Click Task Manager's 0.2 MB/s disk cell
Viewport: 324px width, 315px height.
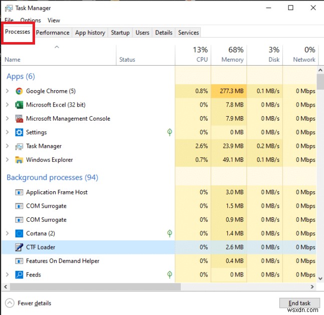[265, 146]
